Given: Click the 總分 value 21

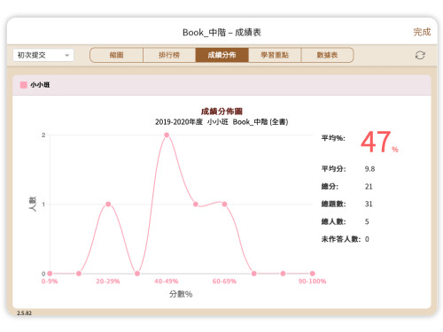Looking at the screenshot, I should point(369,187).
